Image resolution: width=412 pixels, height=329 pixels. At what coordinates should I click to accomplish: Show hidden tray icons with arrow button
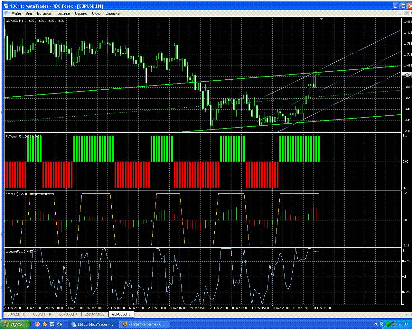pos(382,324)
